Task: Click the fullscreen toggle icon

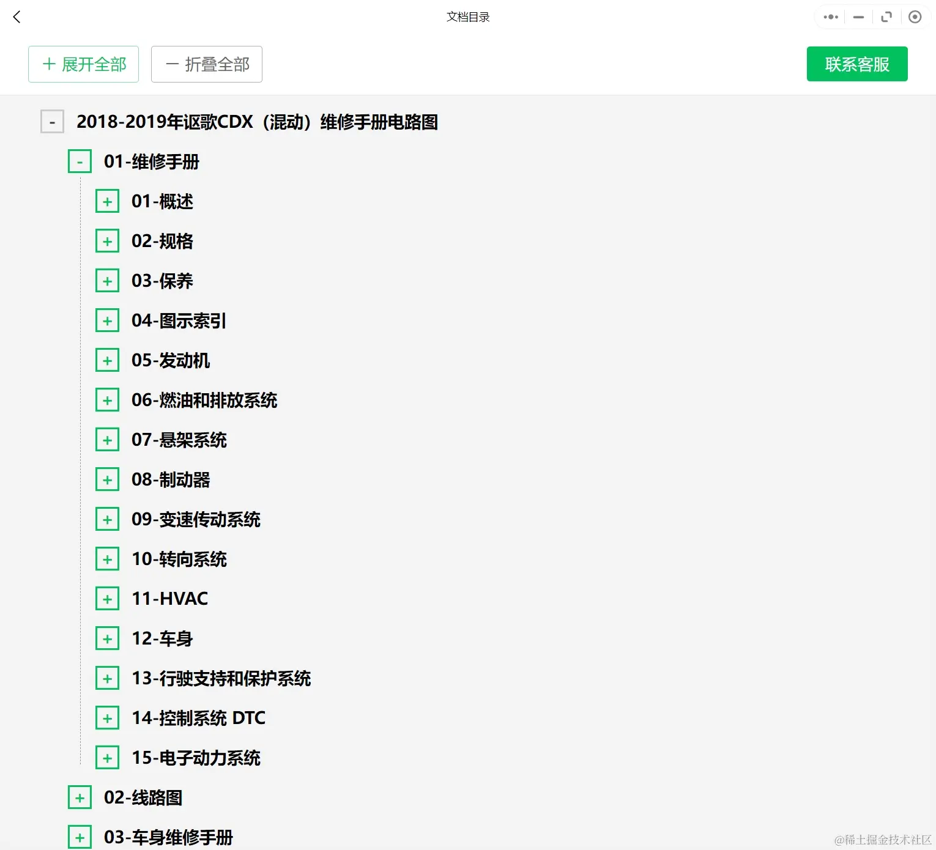Action: coord(886,17)
